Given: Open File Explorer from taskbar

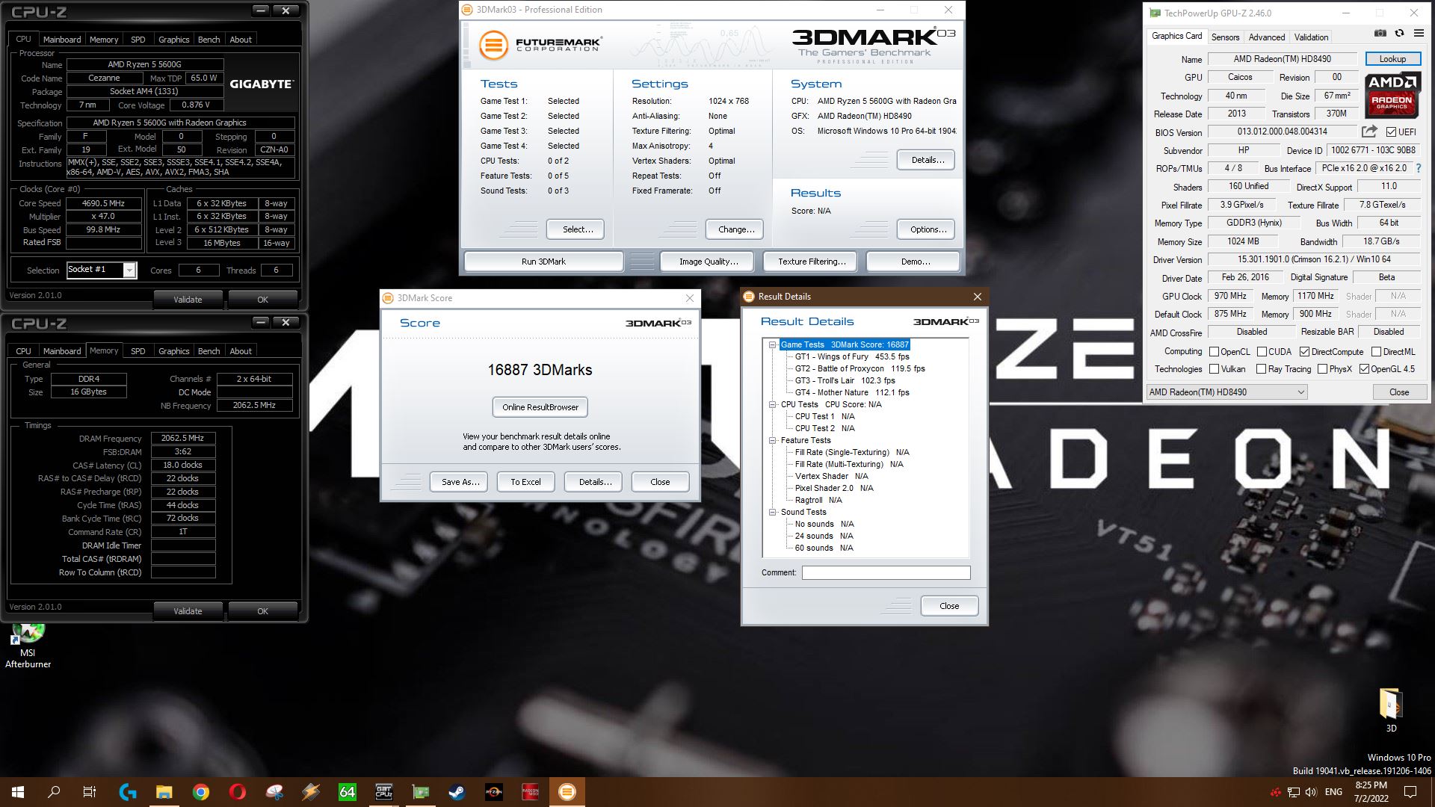Looking at the screenshot, I should click(x=164, y=792).
